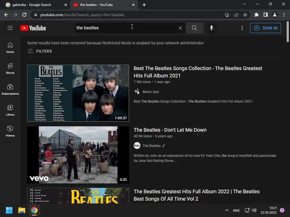This screenshot has width=290, height=217.
Task: Start voice search with microphone icon
Action: tap(211, 28)
